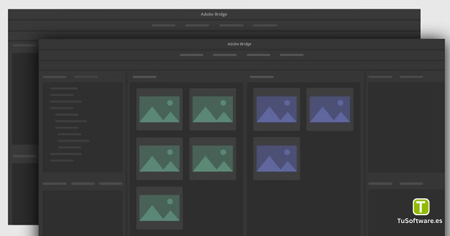
Task: Select the top-left green image thumbnail
Action: click(x=159, y=109)
